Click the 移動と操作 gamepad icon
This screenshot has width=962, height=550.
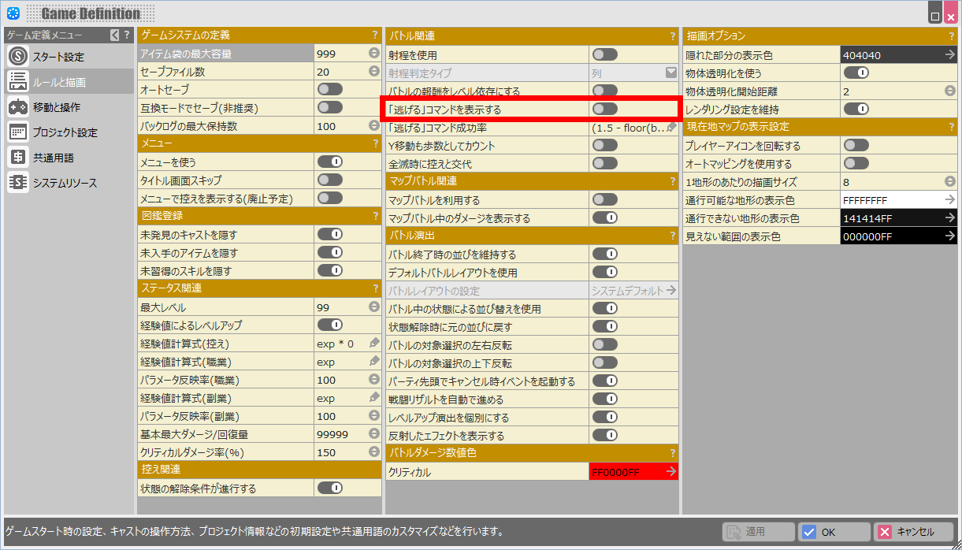pos(18,107)
